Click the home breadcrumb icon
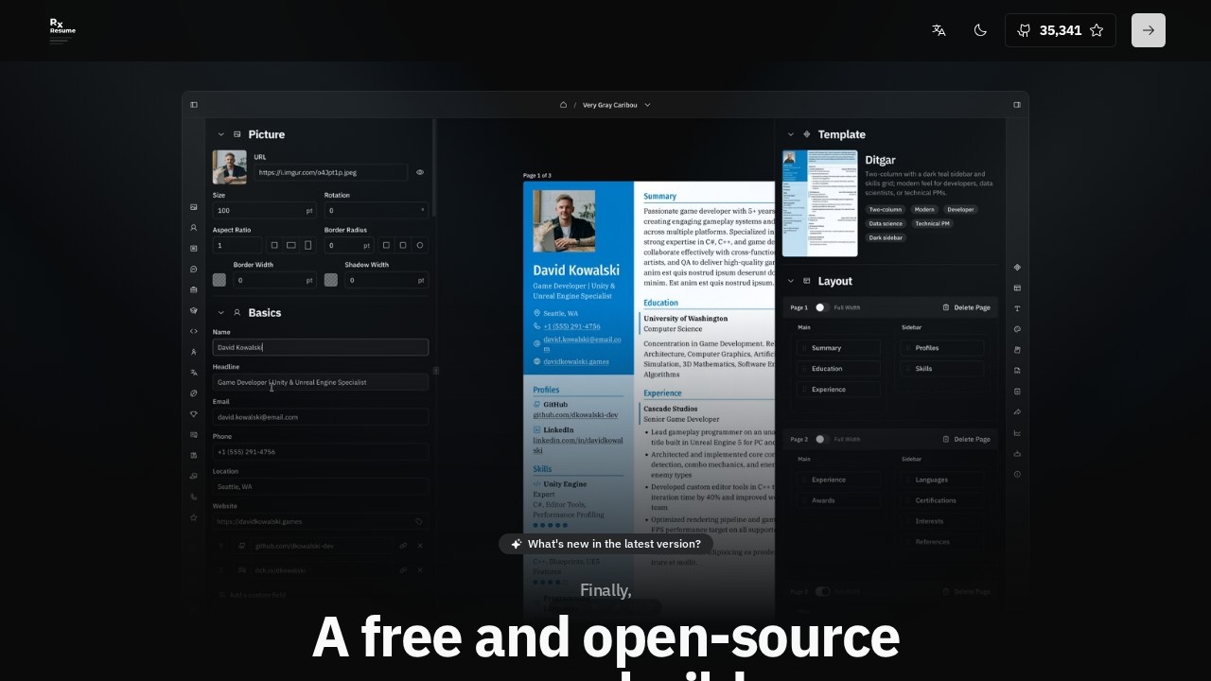The width and height of the screenshot is (1211, 681). [x=565, y=105]
